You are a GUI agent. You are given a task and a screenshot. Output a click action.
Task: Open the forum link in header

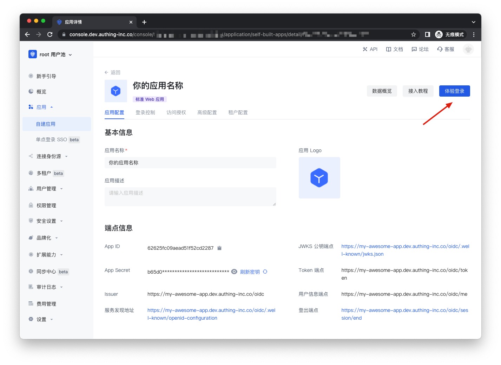pyautogui.click(x=420, y=49)
